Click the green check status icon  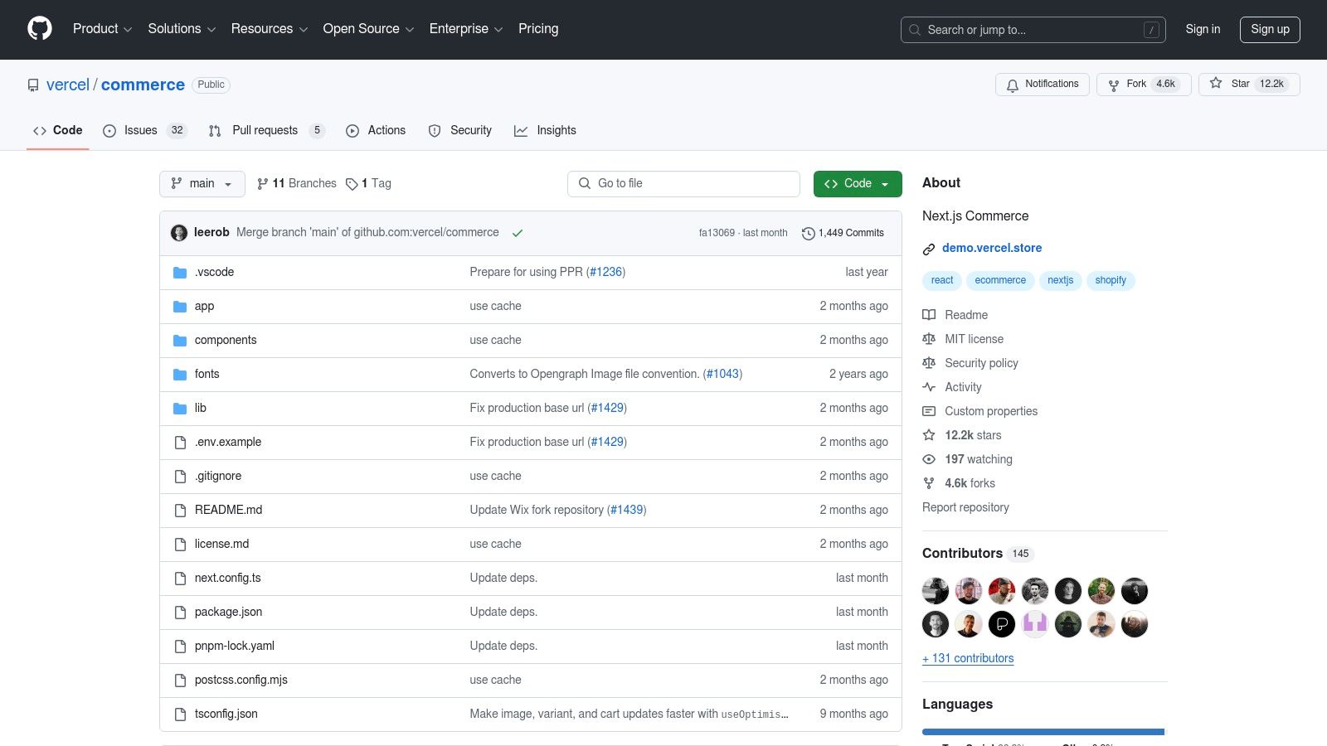click(518, 234)
